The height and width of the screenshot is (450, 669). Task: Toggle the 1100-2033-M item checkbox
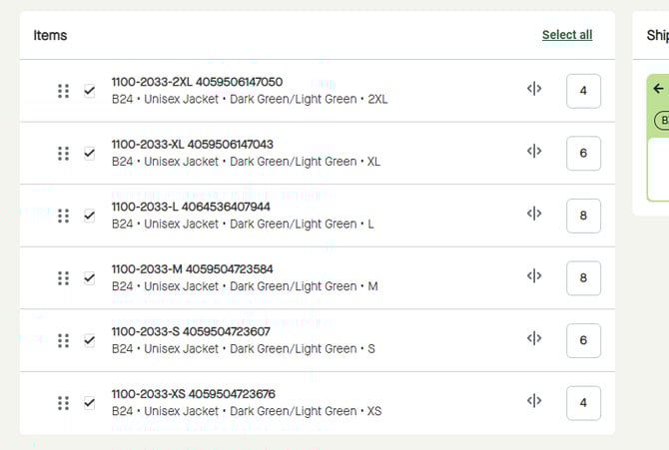pyautogui.click(x=90, y=278)
